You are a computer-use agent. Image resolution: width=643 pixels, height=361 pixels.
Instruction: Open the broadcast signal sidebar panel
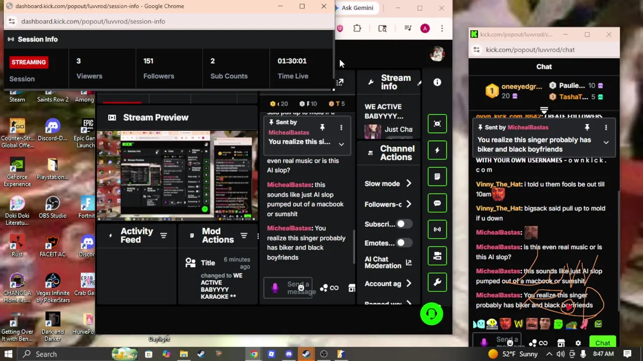click(437, 229)
